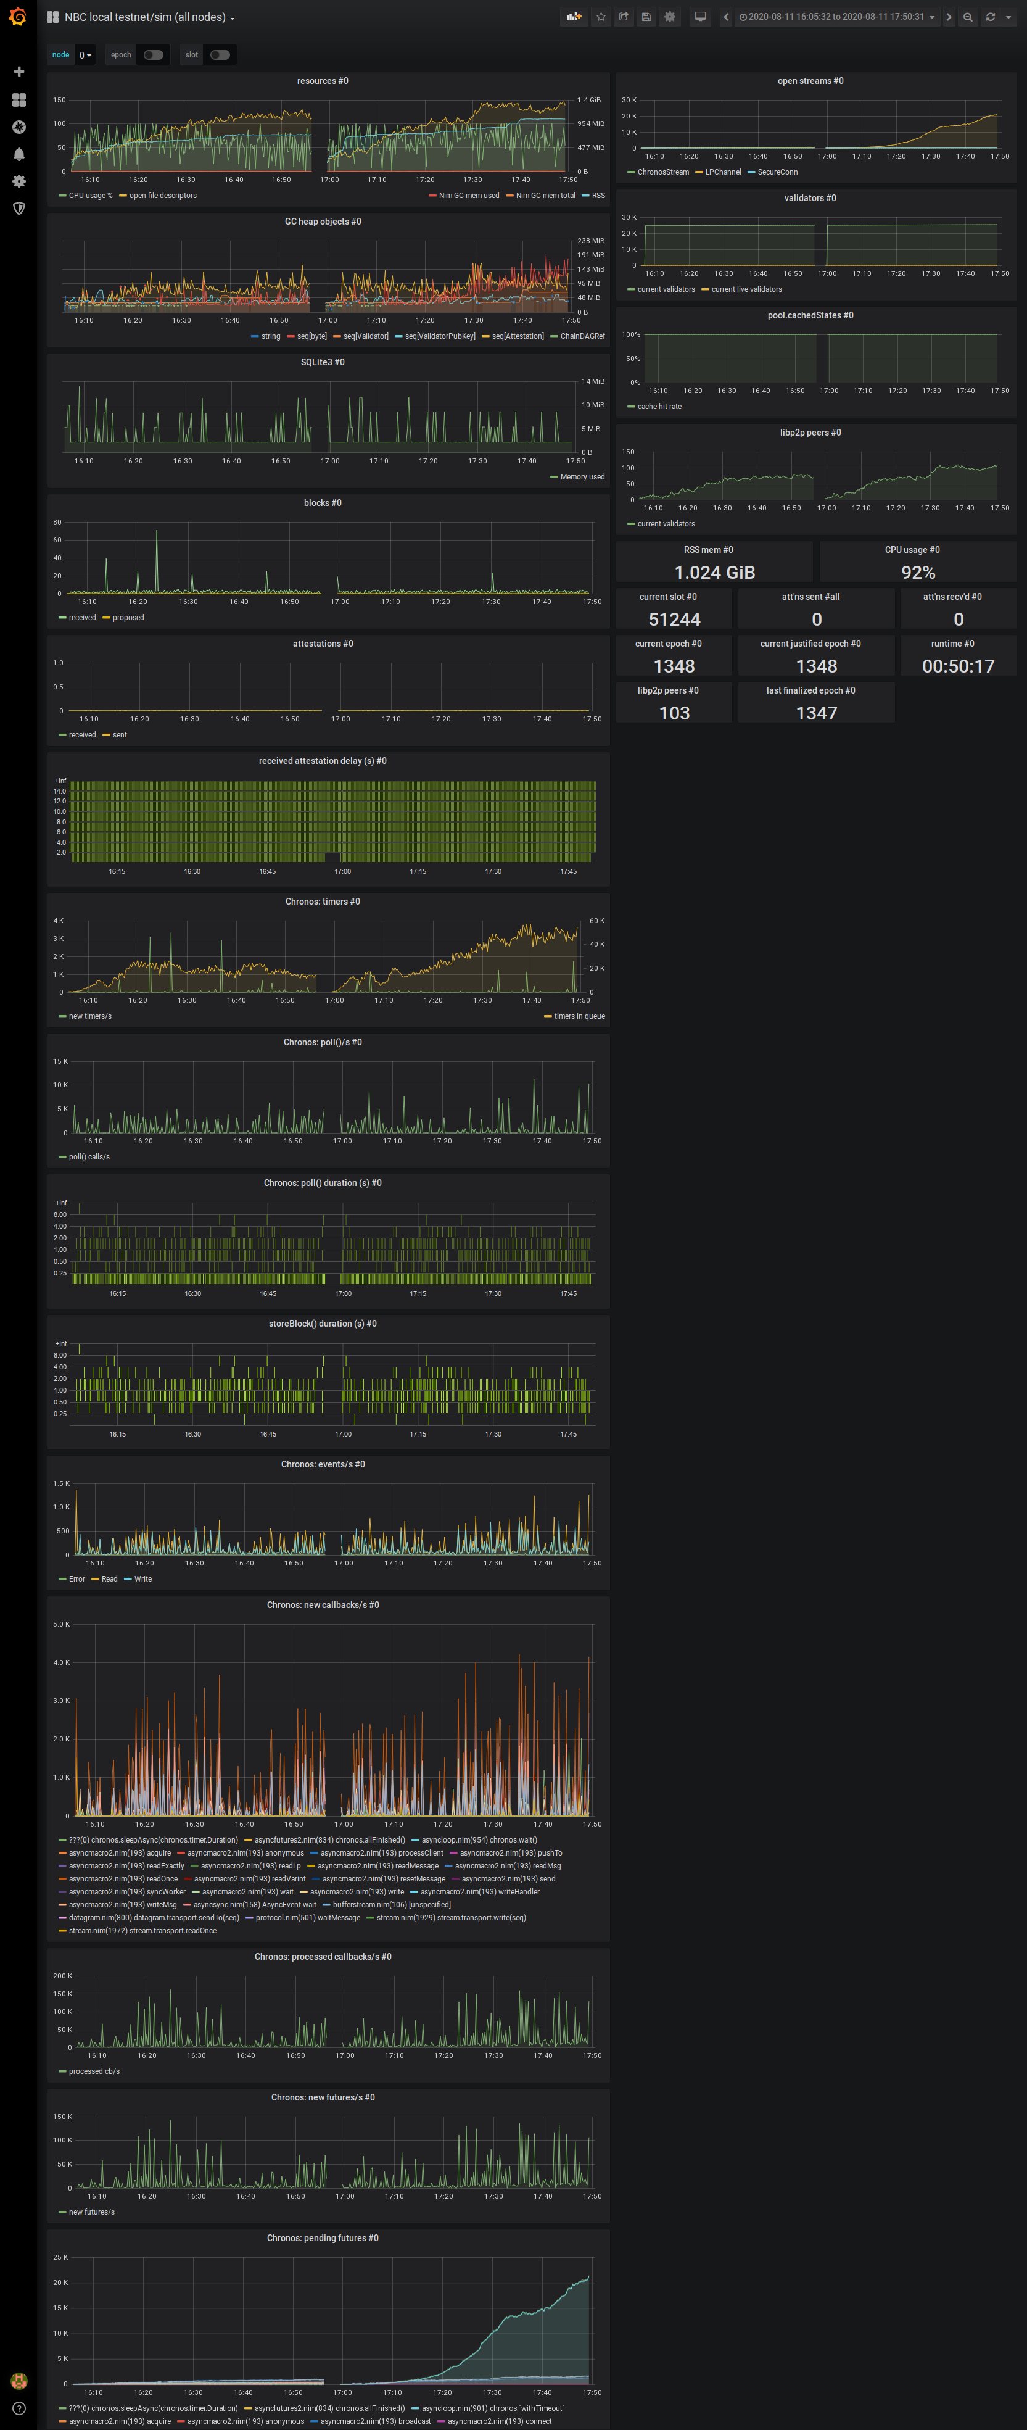Image resolution: width=1027 pixels, height=2430 pixels.
Task: Click the 'RSS mem #0' stat panel title
Action: click(708, 550)
